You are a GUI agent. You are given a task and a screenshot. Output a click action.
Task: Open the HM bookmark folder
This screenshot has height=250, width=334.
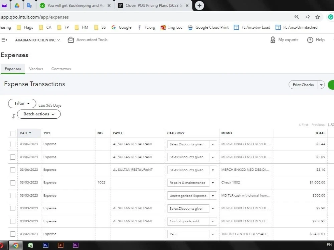pyautogui.click(x=81, y=27)
